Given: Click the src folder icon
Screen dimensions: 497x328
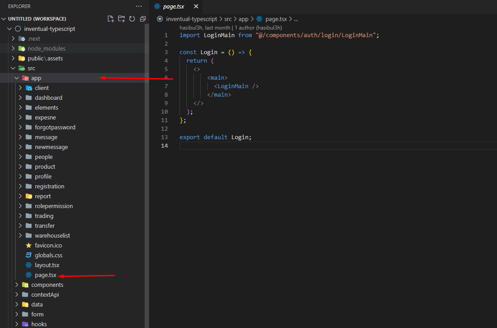Looking at the screenshot, I should [22, 68].
